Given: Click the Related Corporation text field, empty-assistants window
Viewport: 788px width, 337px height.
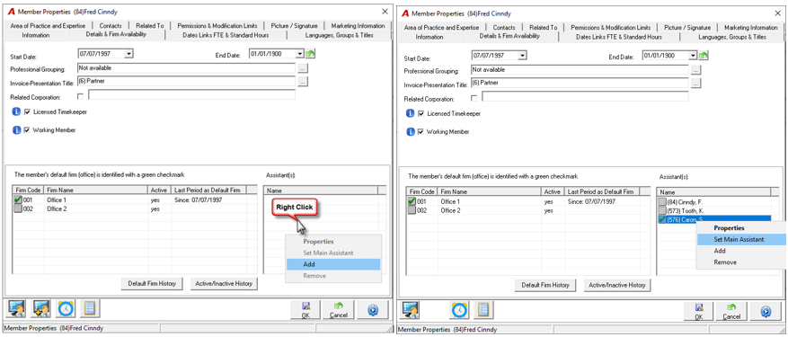Looking at the screenshot, I should point(191,94).
